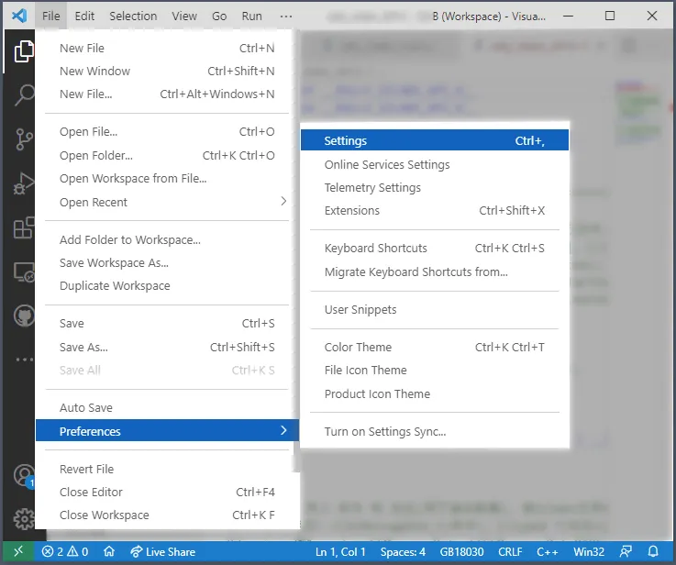Open Telemetry Settings
The width and height of the screenshot is (676, 565).
pyautogui.click(x=435, y=187)
